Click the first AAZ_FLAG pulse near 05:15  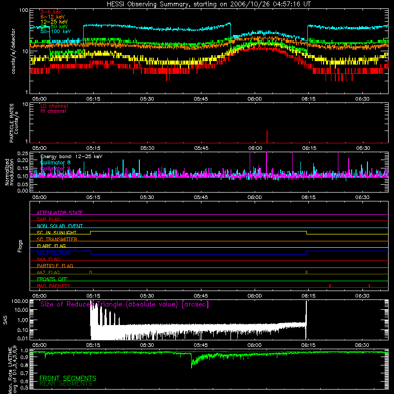click(x=91, y=273)
